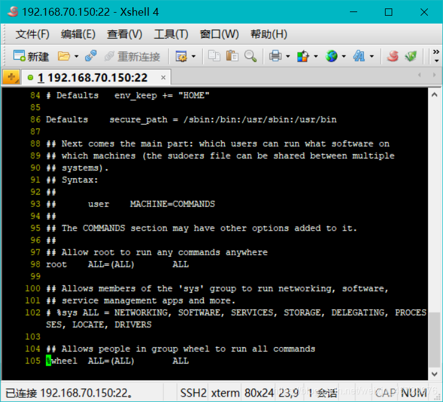This screenshot has width=443, height=402.
Task: Open the folder Open-session icon
Action: tap(64, 56)
